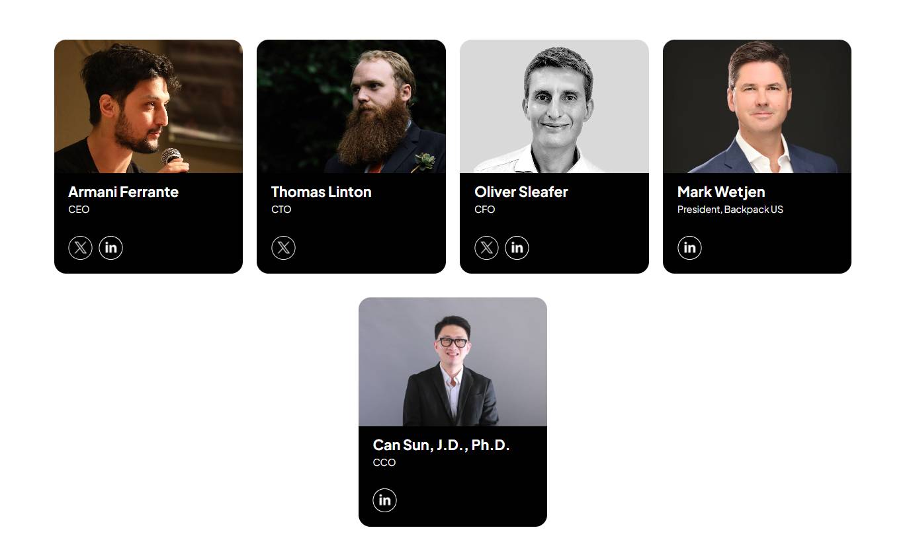Open Oliver Sleafer's LinkedIn icon
Screen dimensions: 909x538
click(517, 248)
